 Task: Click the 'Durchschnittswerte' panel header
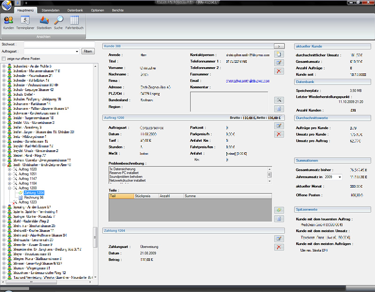pos(332,118)
